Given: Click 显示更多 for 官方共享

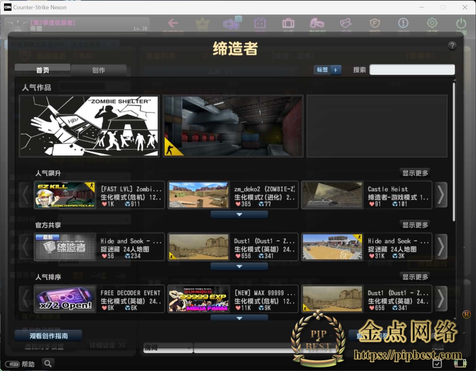Looking at the screenshot, I should [x=415, y=225].
